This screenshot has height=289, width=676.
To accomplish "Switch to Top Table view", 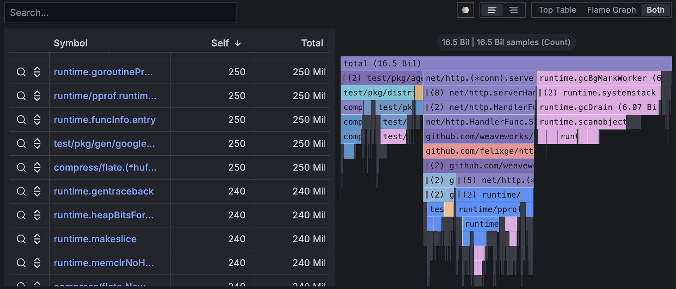I will pos(557,10).
